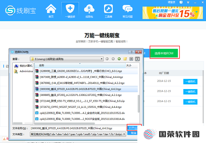Expand the 查看 folder path dropdown
206x143 pixels.
(x=101, y=59)
